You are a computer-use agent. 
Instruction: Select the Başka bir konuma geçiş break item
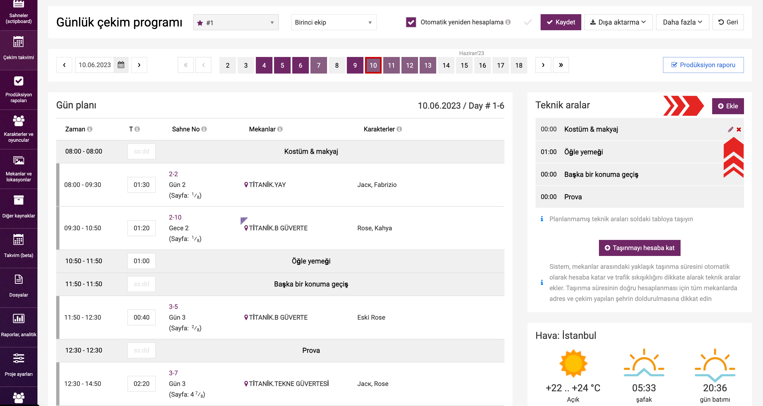pos(639,174)
